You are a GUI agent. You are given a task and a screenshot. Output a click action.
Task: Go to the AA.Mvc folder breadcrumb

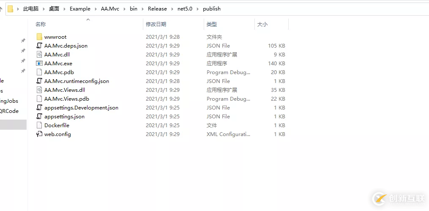[x=110, y=9]
